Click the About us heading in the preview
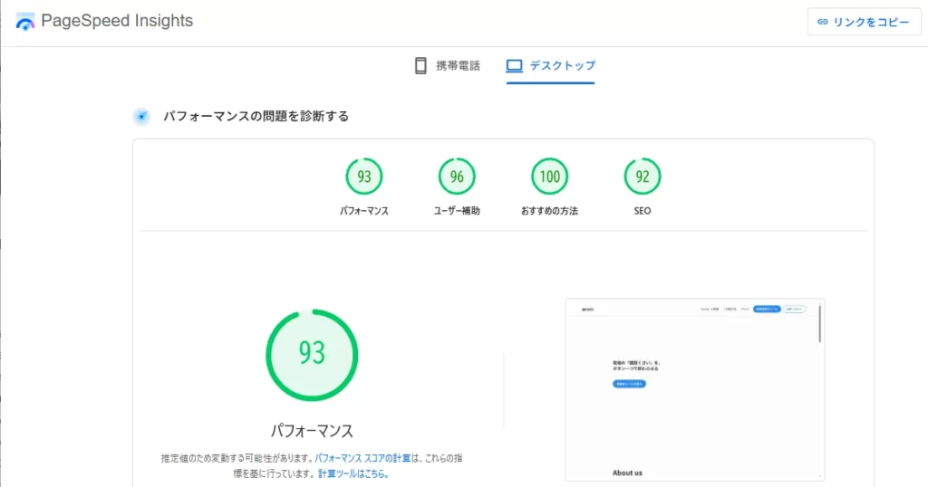928x487 pixels. pos(628,473)
